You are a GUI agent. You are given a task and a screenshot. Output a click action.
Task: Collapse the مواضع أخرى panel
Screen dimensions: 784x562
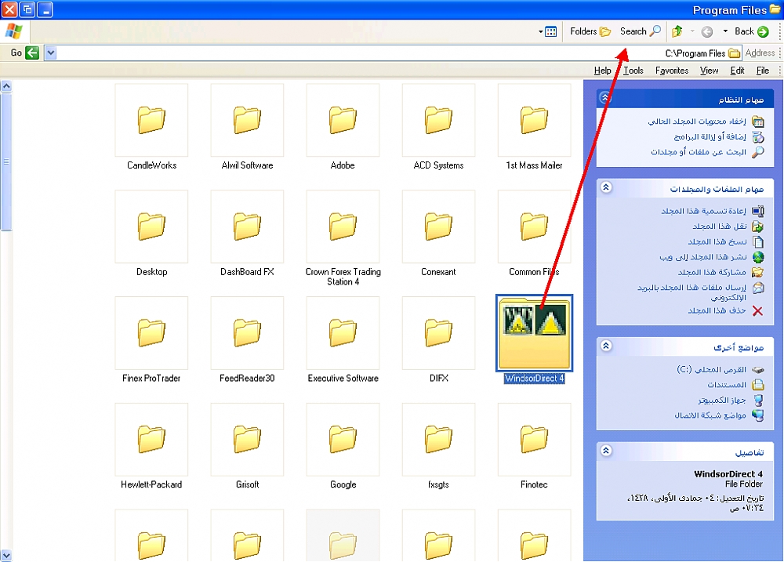click(604, 345)
